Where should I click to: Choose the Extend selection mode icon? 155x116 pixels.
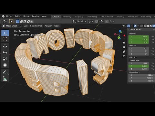tap(21, 21)
